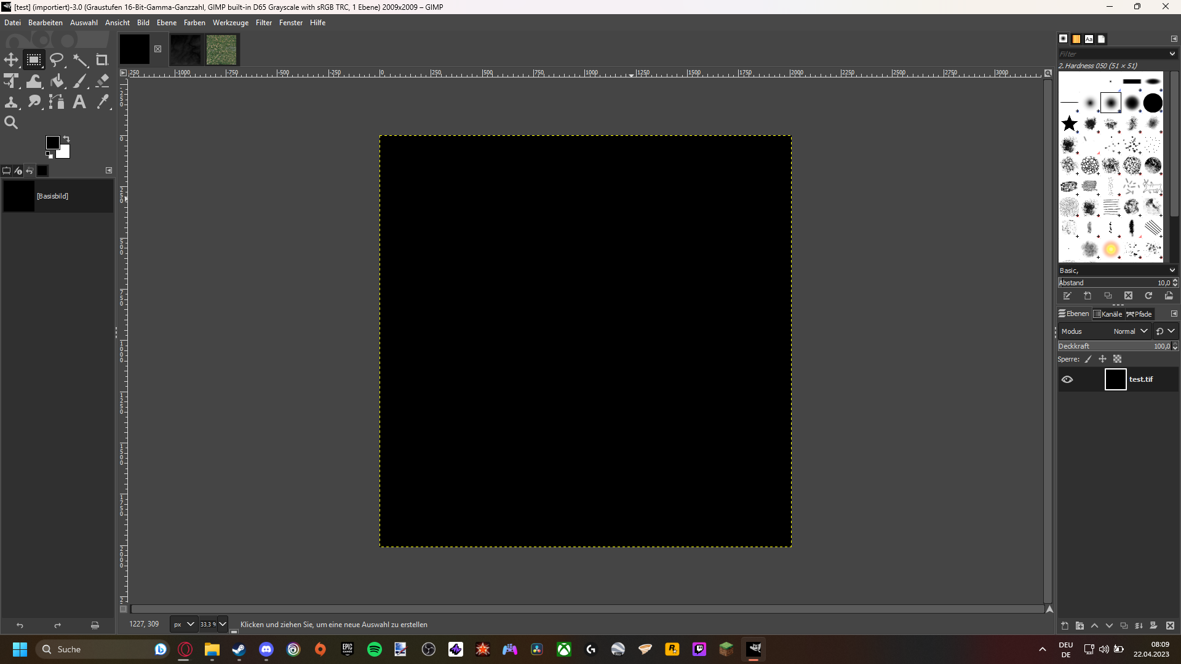This screenshot has width=1181, height=664.
Task: Toggle lock pixels brush icon next to Sperre
Action: [x=1088, y=359]
